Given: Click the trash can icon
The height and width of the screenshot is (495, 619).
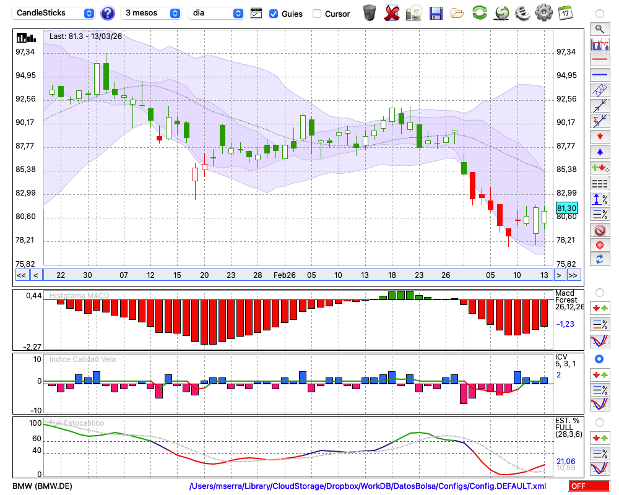Looking at the screenshot, I should (370, 12).
